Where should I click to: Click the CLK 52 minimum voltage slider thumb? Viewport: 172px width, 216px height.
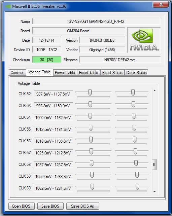90,92
